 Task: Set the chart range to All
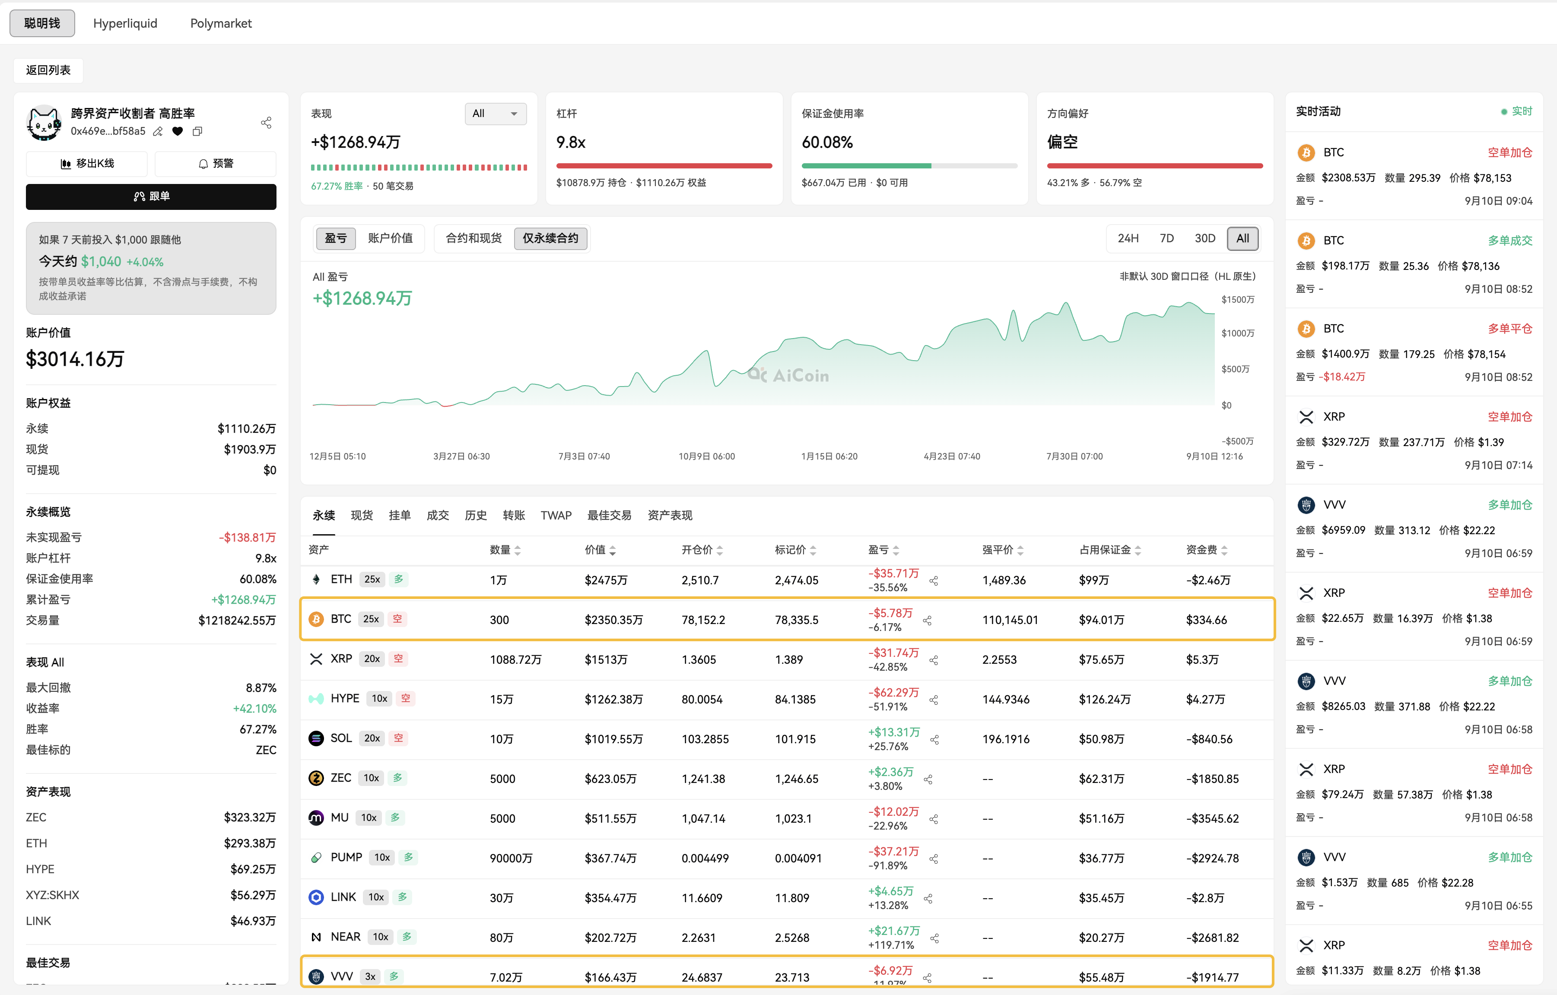[1243, 238]
